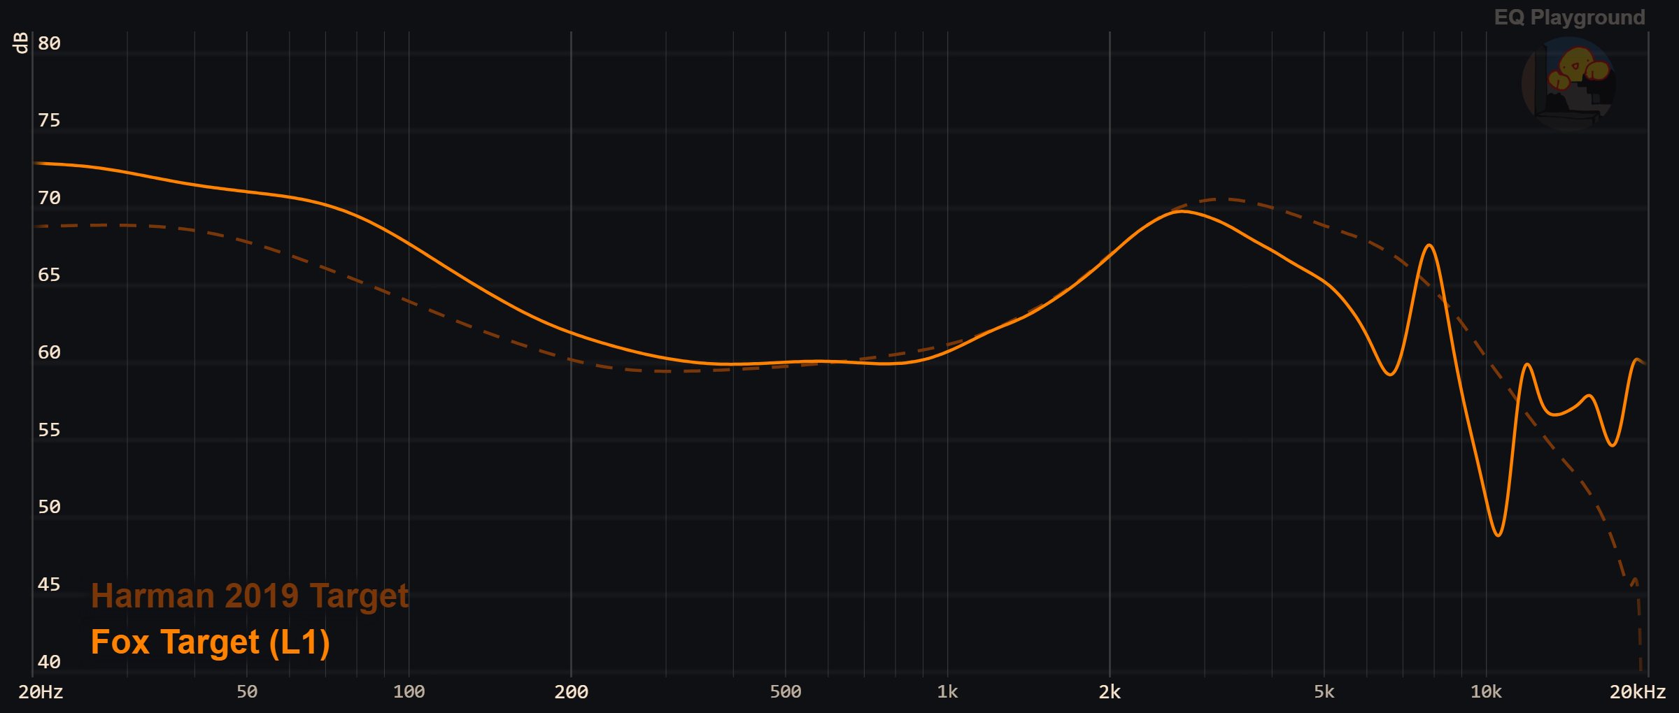Image resolution: width=1679 pixels, height=713 pixels.
Task: Click the 45 dB axis label
Action: point(49,584)
